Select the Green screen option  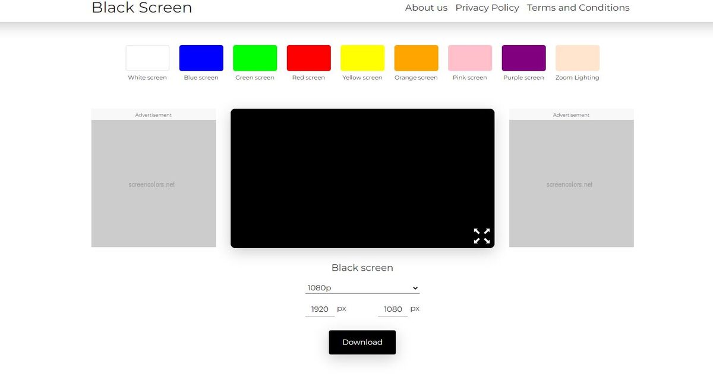254,57
